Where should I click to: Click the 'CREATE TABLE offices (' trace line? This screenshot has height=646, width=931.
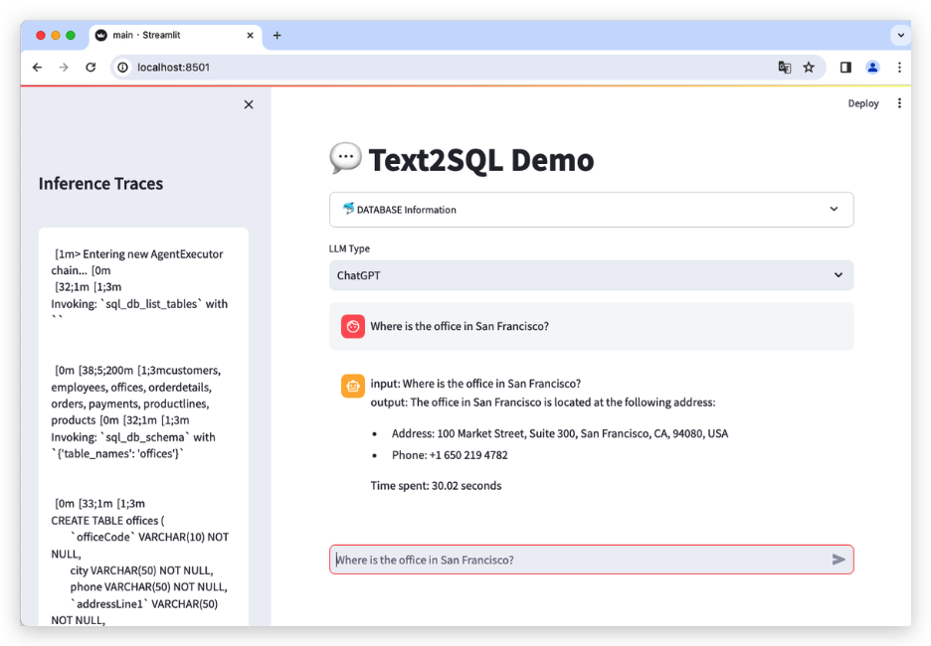[107, 520]
